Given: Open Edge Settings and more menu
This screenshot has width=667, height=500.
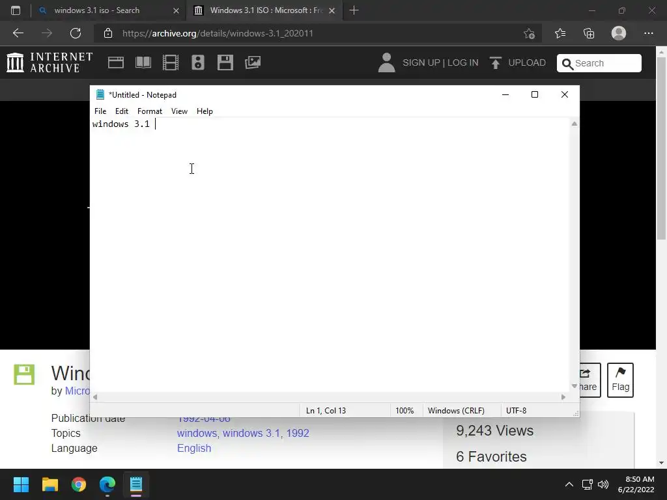Looking at the screenshot, I should (x=648, y=33).
